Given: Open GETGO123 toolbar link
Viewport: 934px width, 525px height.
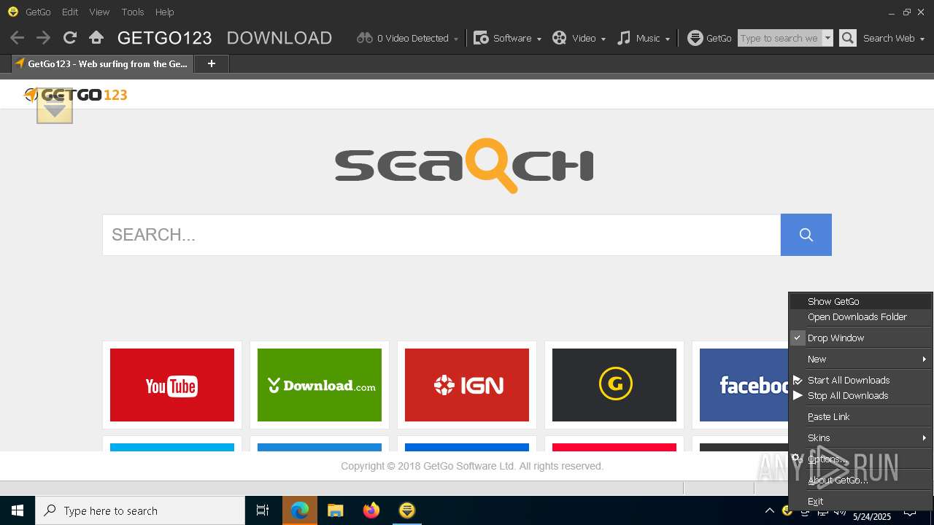Looking at the screenshot, I should [164, 38].
